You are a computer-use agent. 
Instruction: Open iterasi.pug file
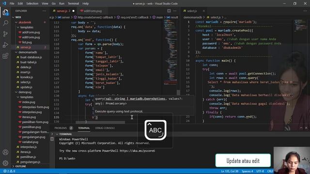point(29,117)
